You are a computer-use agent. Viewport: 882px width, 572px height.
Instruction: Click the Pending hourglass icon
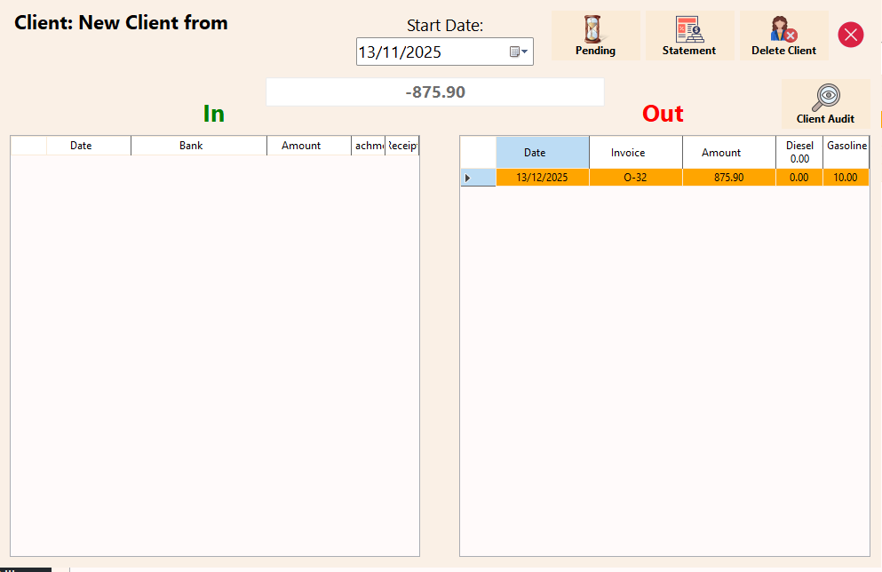(595, 29)
